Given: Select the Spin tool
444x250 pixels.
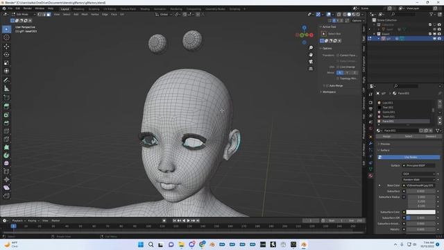Looking at the screenshot, I should tap(6, 156).
